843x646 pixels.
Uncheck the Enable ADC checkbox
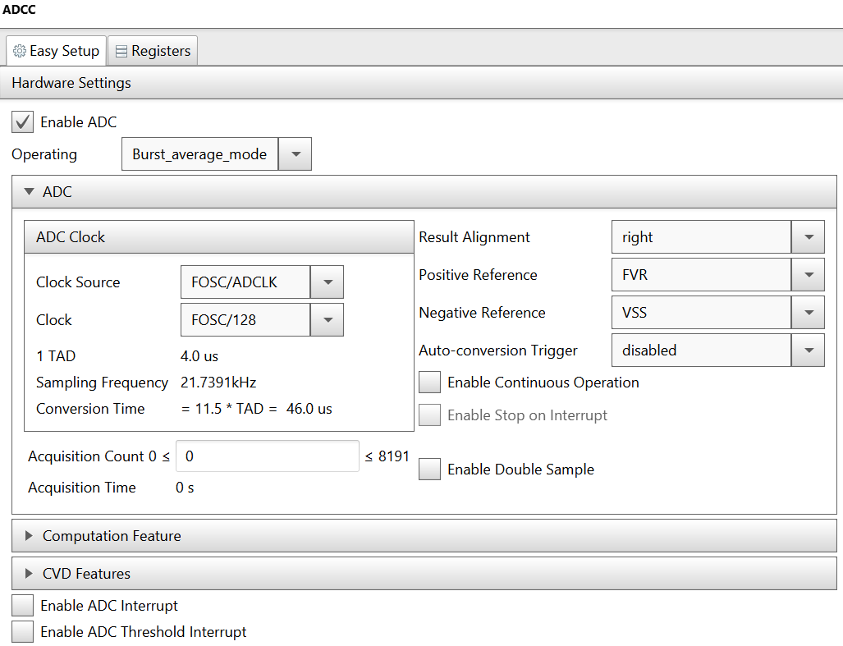[23, 122]
